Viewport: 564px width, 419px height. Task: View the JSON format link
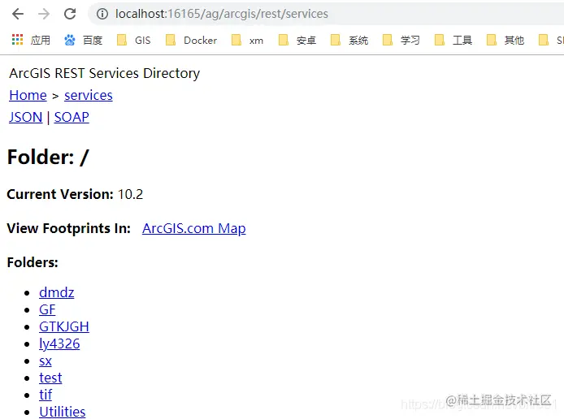pyautogui.click(x=25, y=117)
